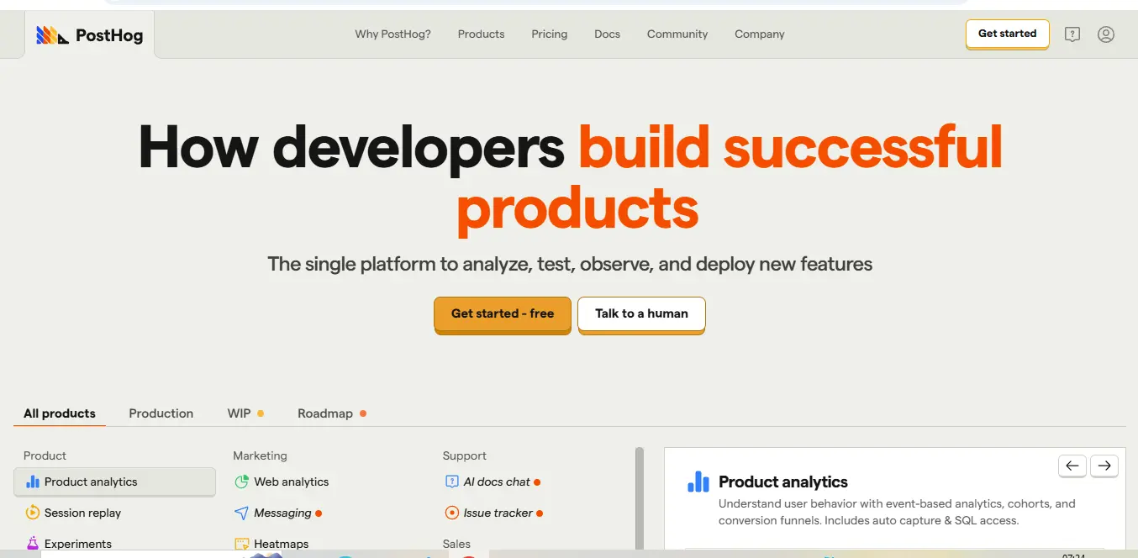This screenshot has height=558, width=1138.
Task: Click the Sales category label
Action: (x=456, y=544)
